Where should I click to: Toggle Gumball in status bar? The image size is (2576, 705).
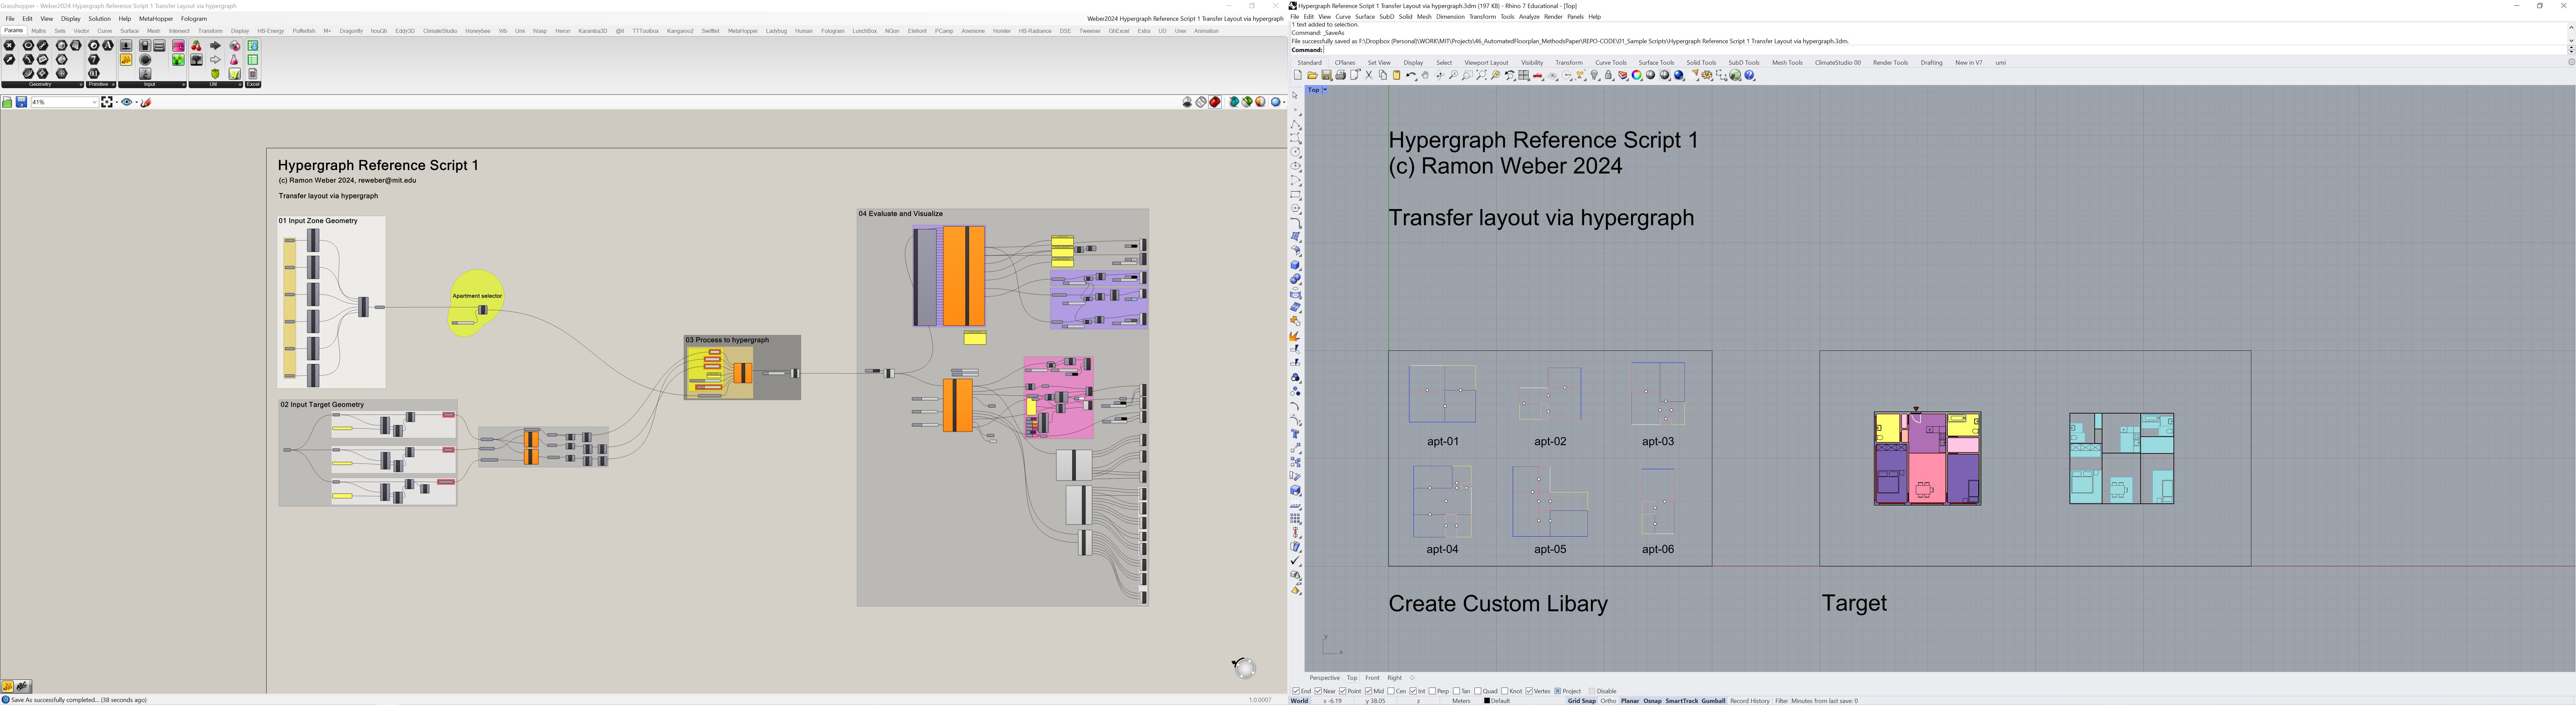[1713, 701]
